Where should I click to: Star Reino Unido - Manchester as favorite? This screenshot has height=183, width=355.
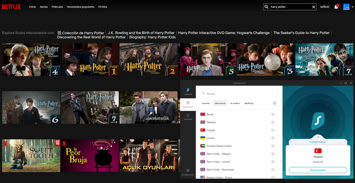click(x=273, y=170)
